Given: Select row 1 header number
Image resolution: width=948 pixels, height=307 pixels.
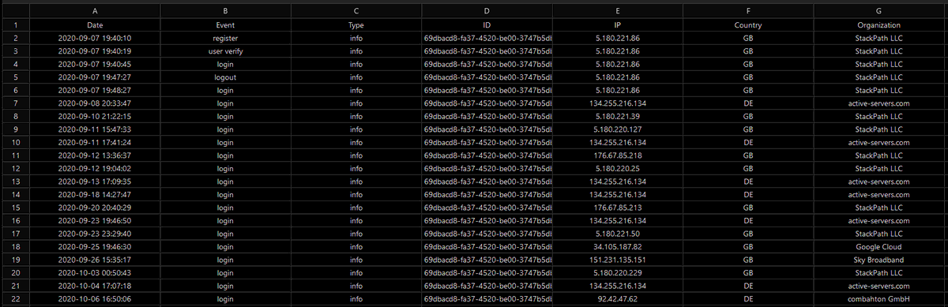Looking at the screenshot, I should coord(15,25).
